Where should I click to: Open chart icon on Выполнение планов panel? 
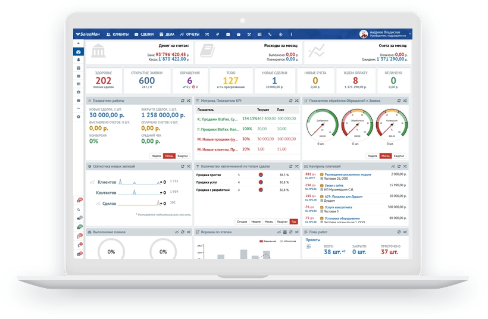click(x=177, y=232)
